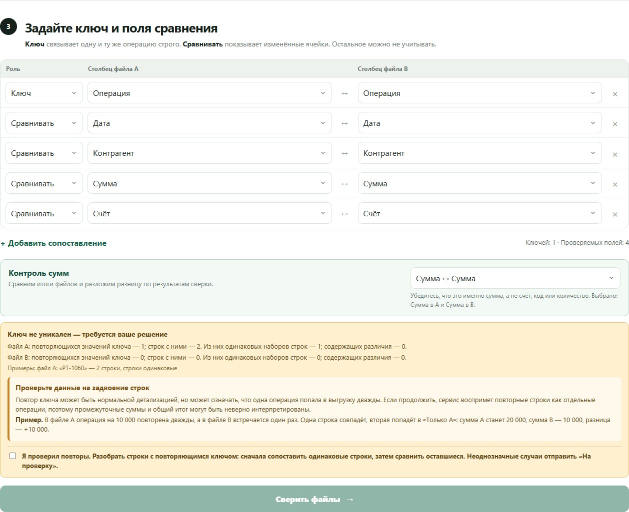This screenshot has height=512, width=629.
Task: Open file A column dropdown showing Операция
Action: 209,93
